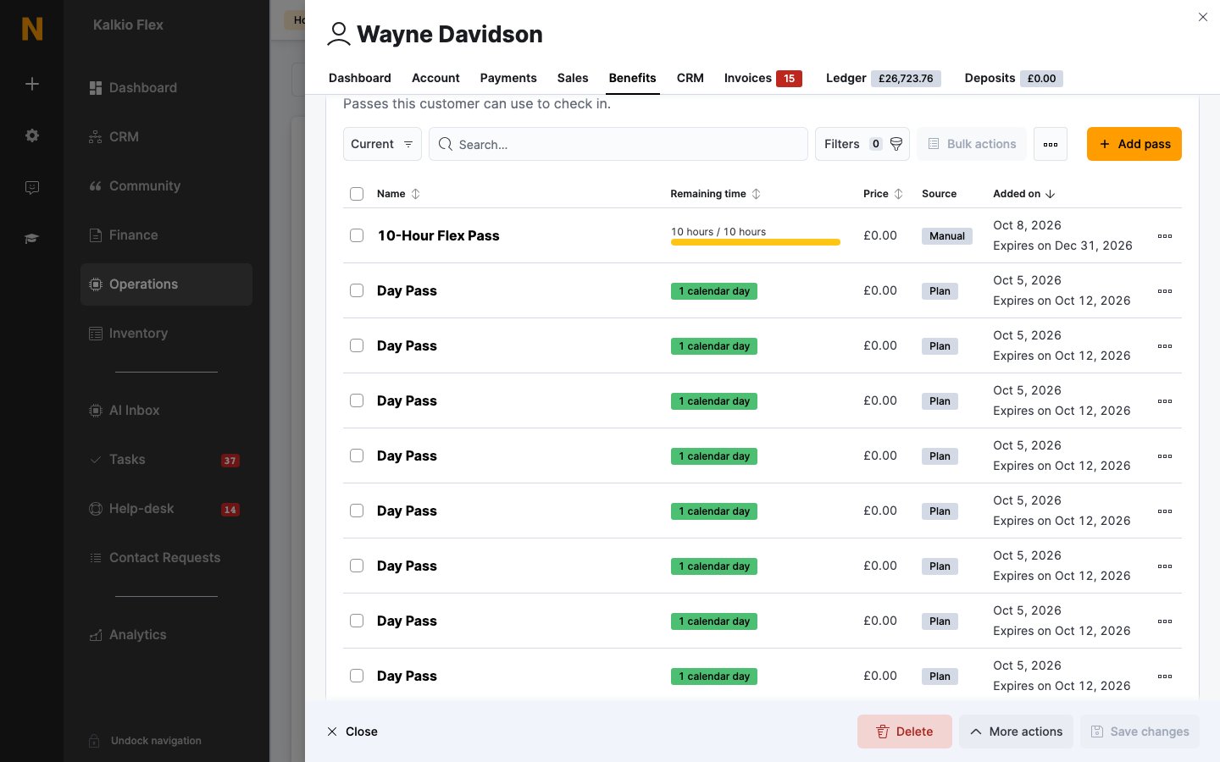Viewport: 1220px width, 762px height.
Task: Open Operations in the sidebar
Action: pyautogui.click(x=166, y=284)
